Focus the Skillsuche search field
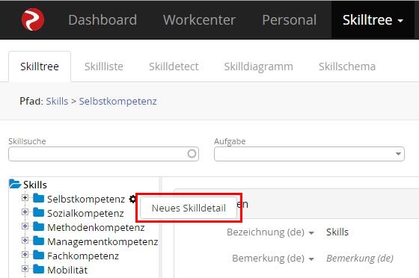Screen dimensions: 419x278 [x=103, y=154]
